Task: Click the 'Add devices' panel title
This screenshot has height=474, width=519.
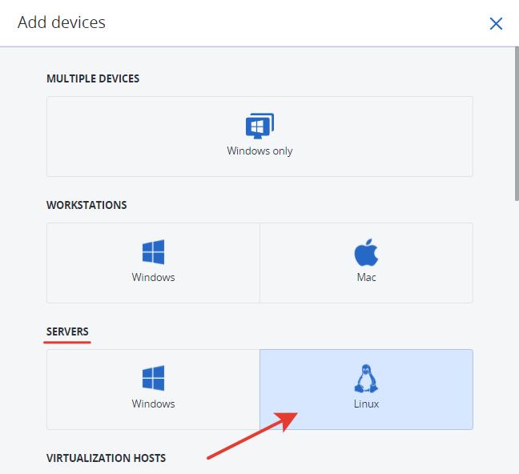Action: click(62, 22)
